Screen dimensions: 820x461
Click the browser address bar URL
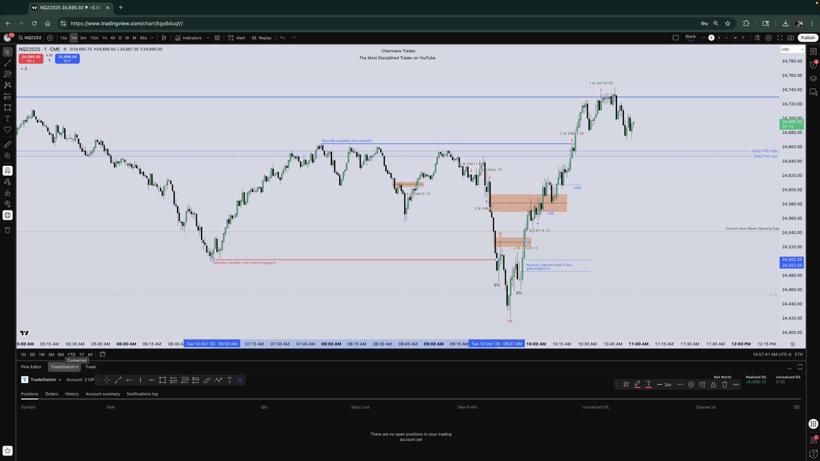(126, 23)
